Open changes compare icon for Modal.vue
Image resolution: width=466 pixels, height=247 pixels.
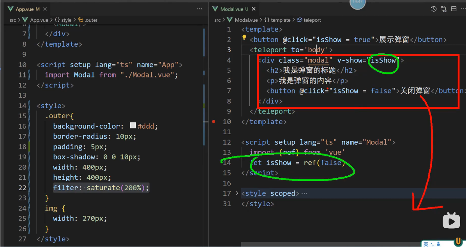coord(444,9)
